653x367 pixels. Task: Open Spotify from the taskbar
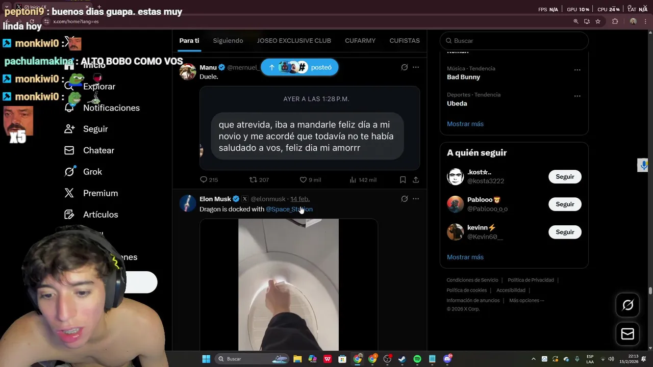[x=417, y=359]
